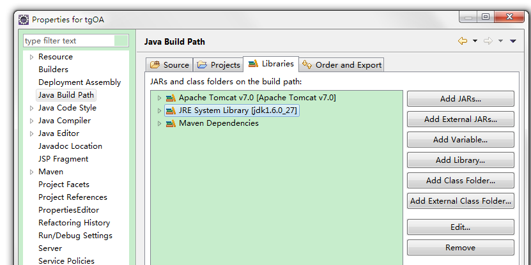Image resolution: width=531 pixels, height=265 pixels.
Task: Open the Refactoring History page
Action: coord(74,223)
